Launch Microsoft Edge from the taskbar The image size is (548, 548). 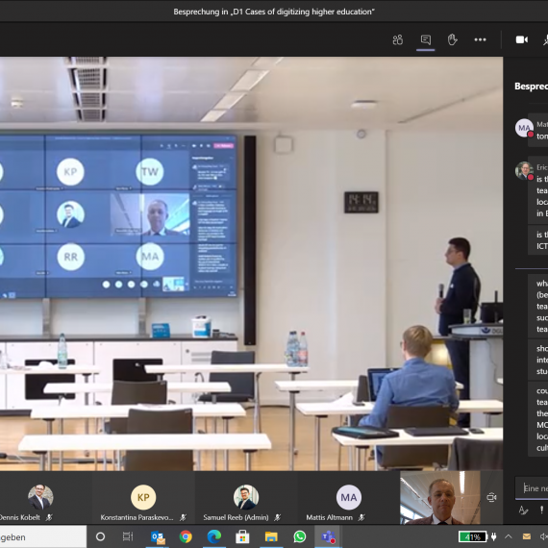click(214, 536)
